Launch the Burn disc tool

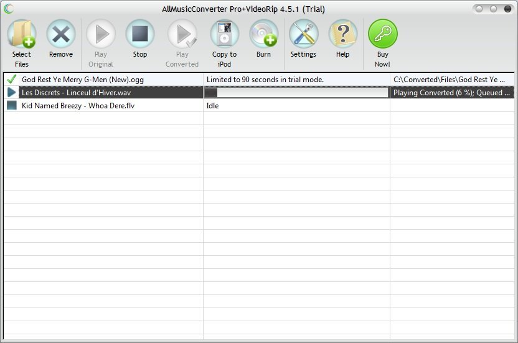(263, 34)
